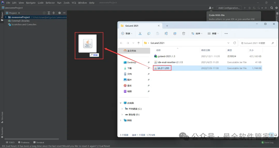The height and width of the screenshot is (148, 279).
Task: Open the VCS menu
Action: [x=74, y=3]
